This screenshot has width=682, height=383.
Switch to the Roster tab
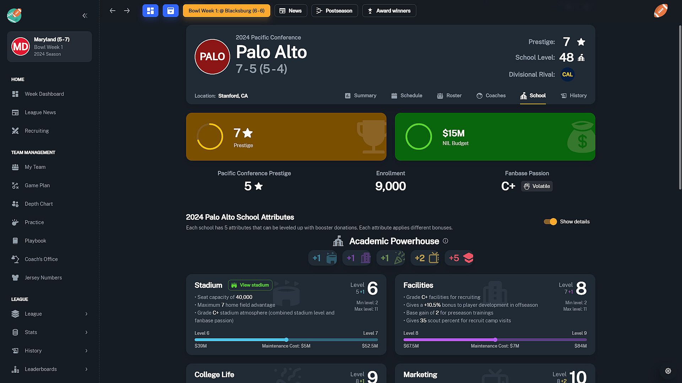449,96
